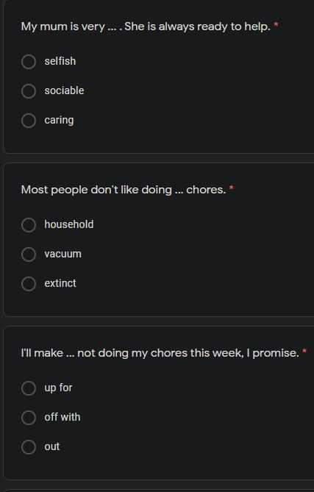Click the word label 'household'
314x492 pixels.
[x=69, y=224]
